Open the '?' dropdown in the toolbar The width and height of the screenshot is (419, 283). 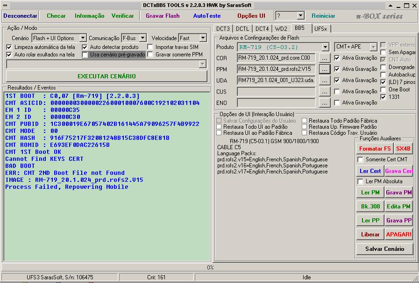[301, 16]
